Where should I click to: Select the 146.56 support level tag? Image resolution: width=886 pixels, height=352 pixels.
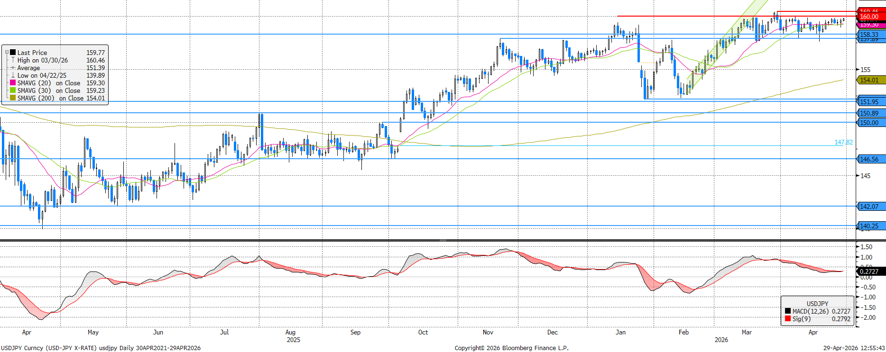870,159
